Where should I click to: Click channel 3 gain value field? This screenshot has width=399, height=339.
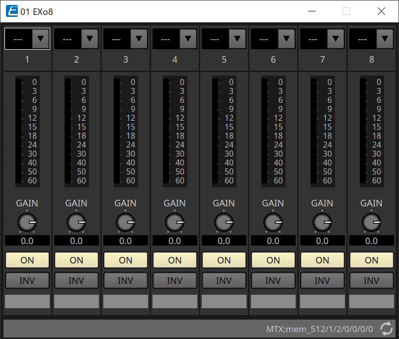pyautogui.click(x=126, y=241)
